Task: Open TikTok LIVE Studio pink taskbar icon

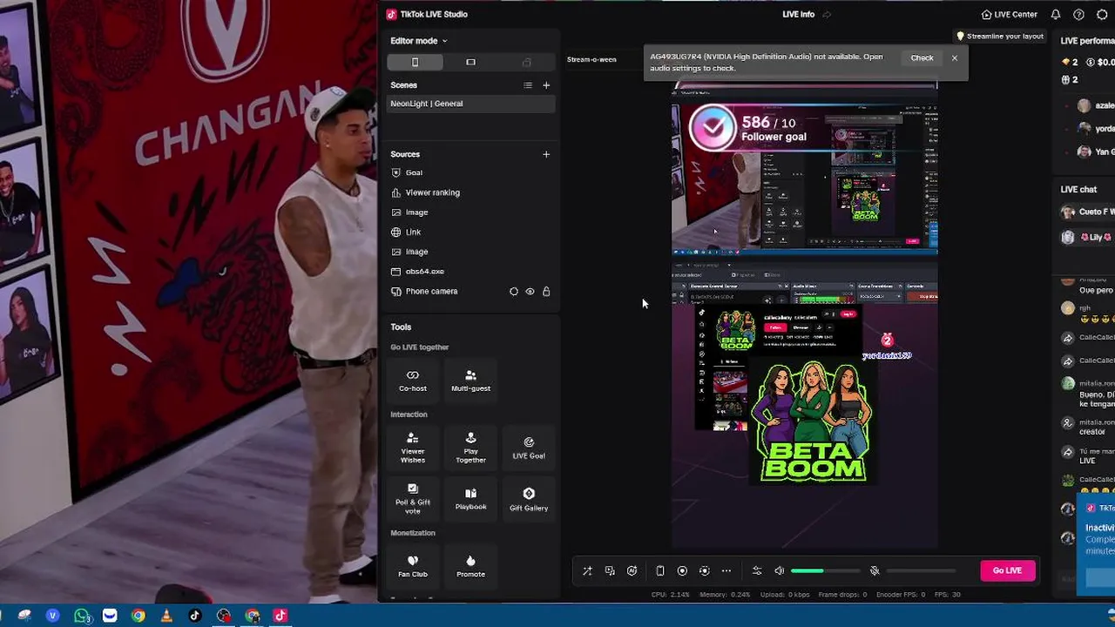Action: tap(280, 616)
